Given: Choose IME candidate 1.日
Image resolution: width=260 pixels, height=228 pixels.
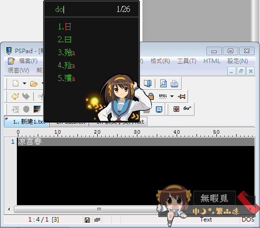Looking at the screenshot, I should [65, 26].
